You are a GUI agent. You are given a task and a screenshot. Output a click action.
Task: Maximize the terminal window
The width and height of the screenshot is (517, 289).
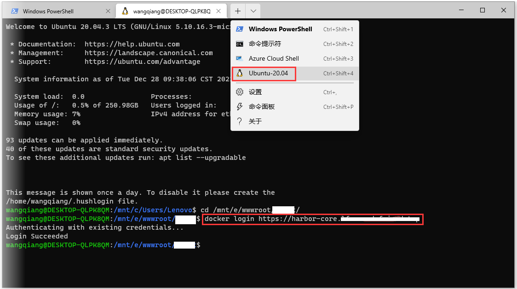point(483,10)
